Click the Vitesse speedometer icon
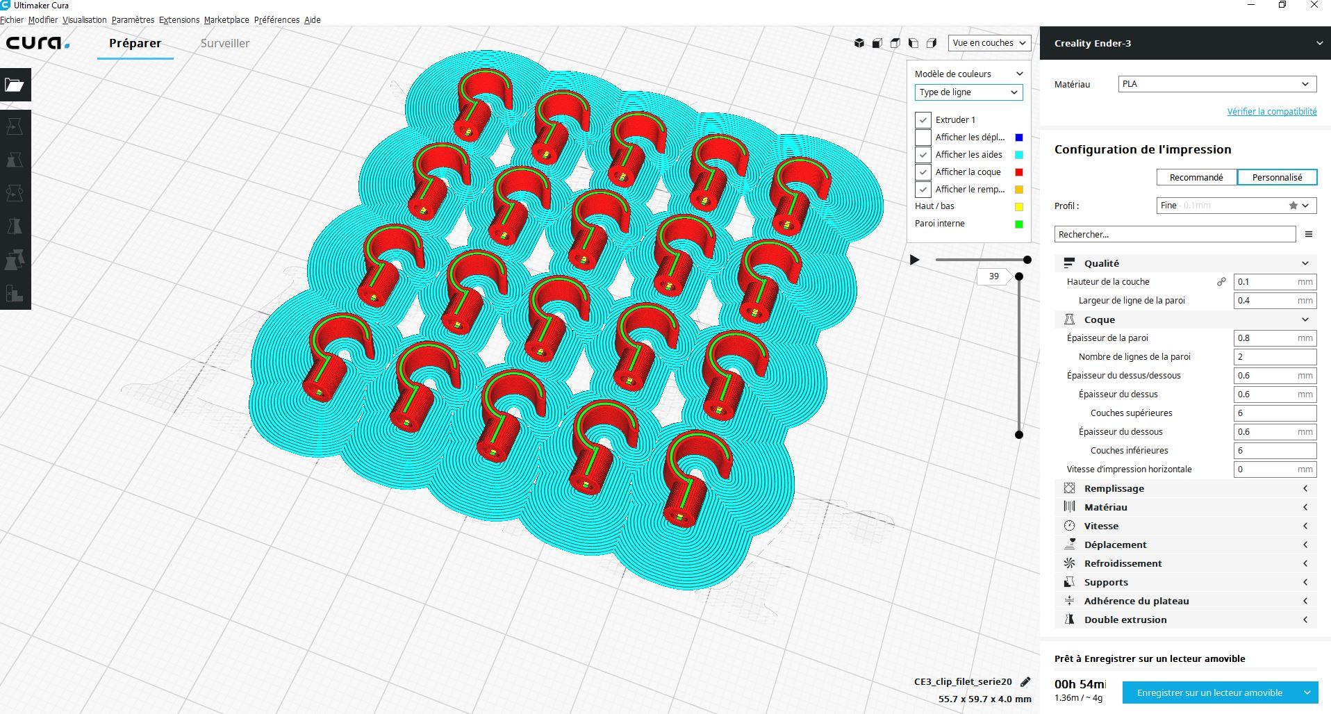 point(1070,526)
